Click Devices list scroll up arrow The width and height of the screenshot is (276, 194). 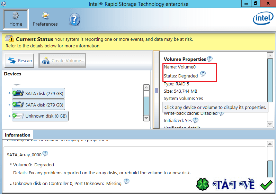(146, 87)
